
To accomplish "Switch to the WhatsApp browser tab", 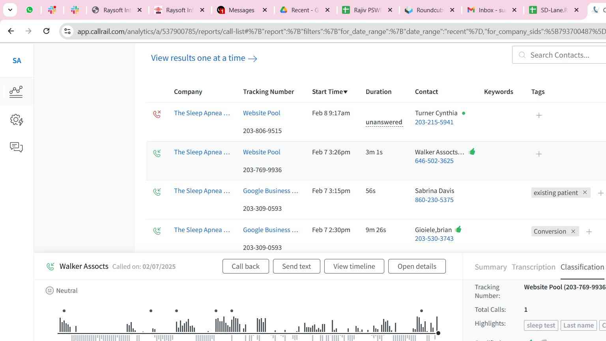I will tap(30, 10).
